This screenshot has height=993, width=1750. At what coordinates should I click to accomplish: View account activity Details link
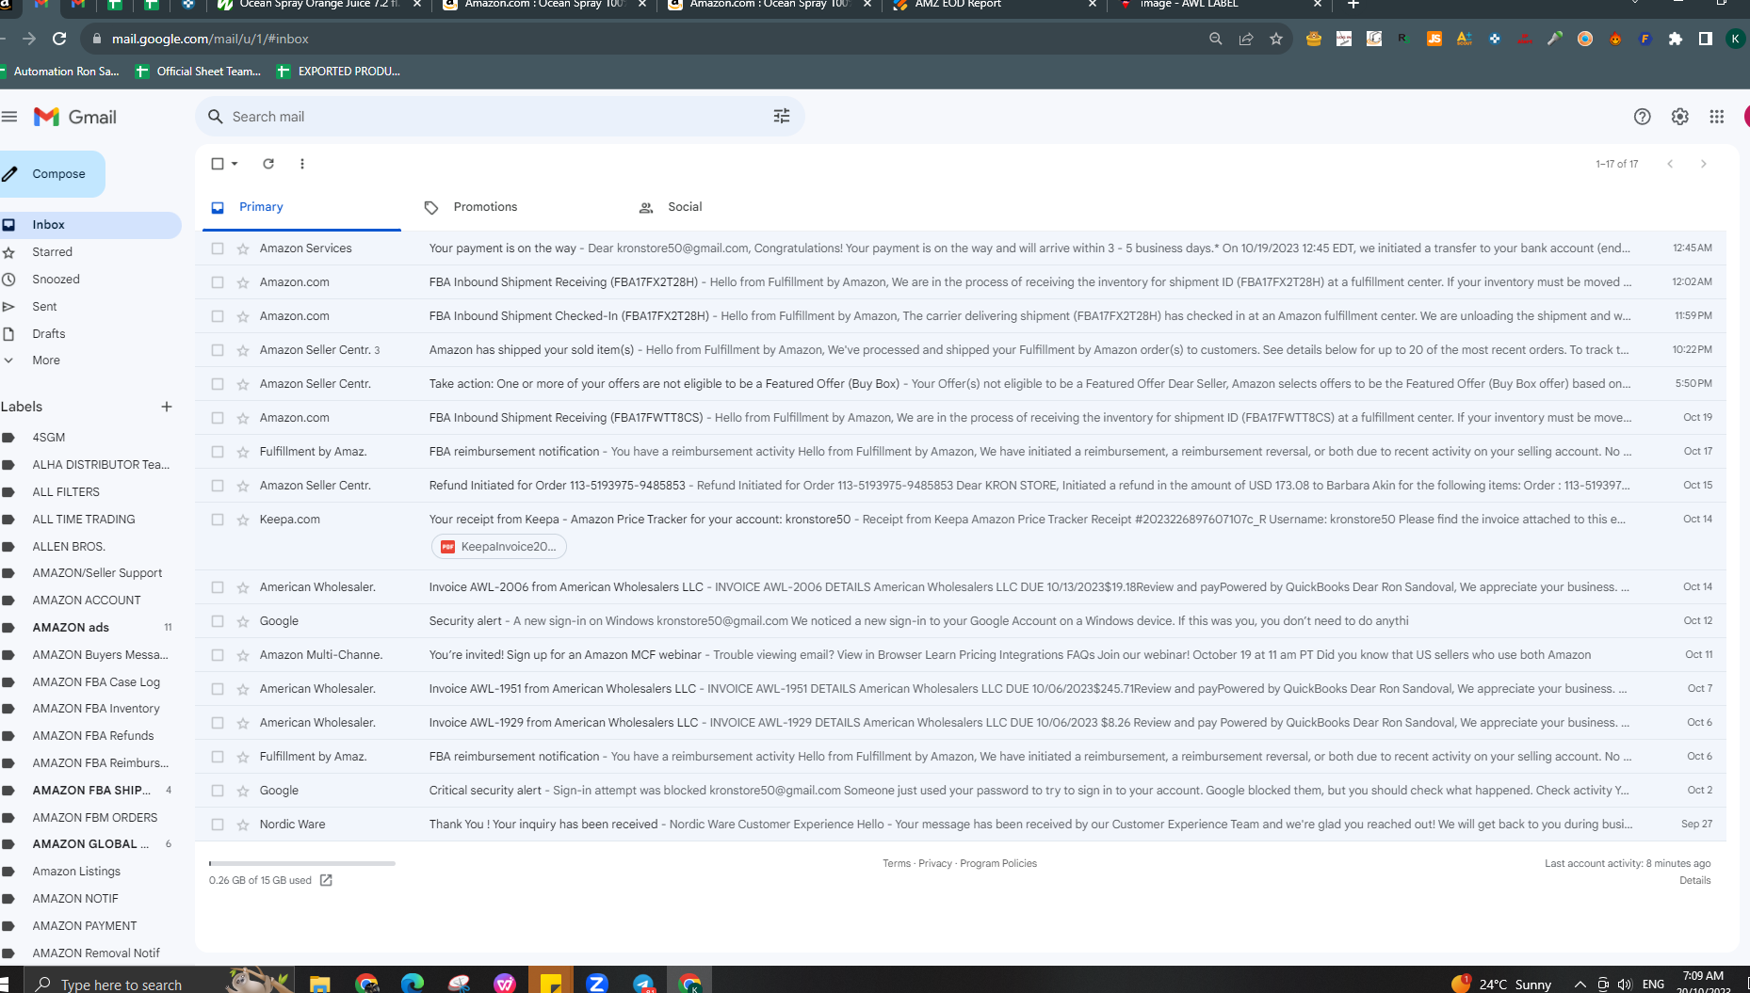click(1695, 880)
